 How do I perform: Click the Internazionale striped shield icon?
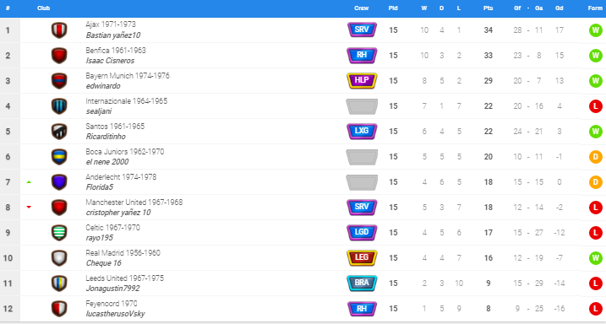pos(59,106)
